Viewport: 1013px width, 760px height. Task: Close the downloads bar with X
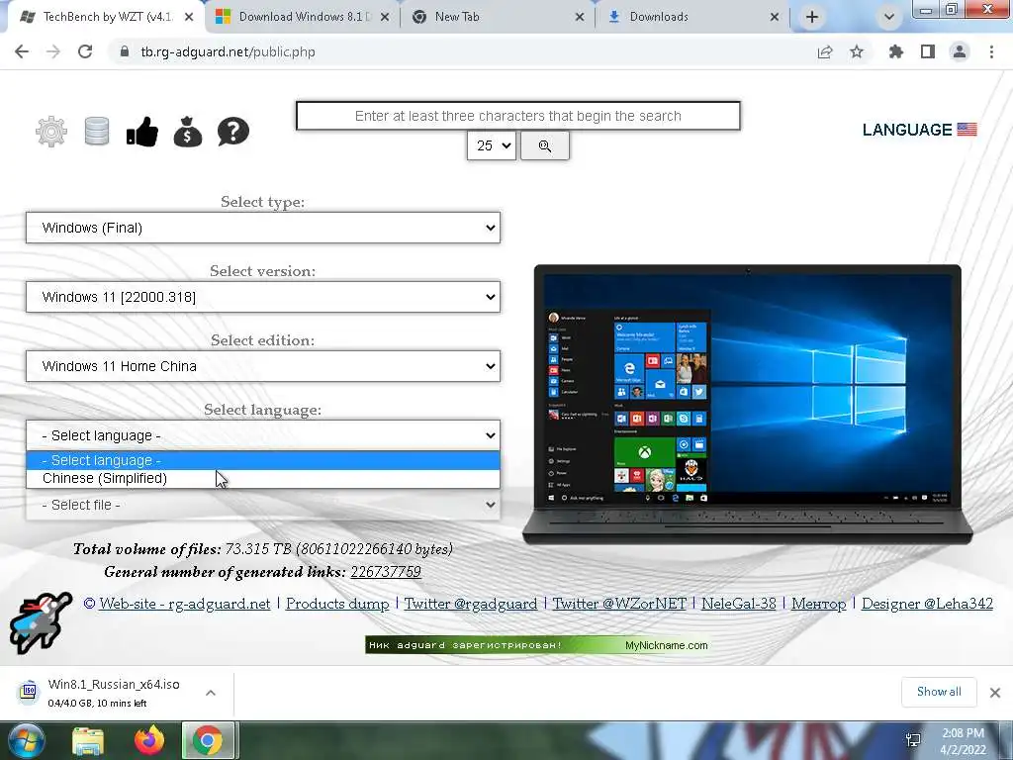coord(995,693)
